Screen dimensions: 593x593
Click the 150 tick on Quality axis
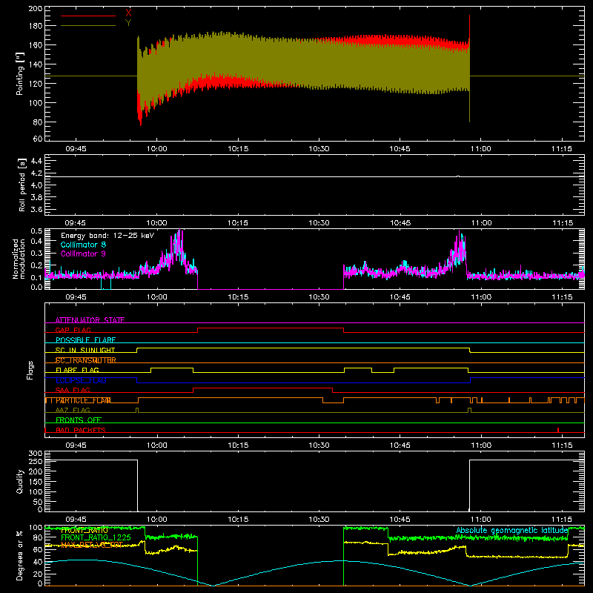pos(36,482)
